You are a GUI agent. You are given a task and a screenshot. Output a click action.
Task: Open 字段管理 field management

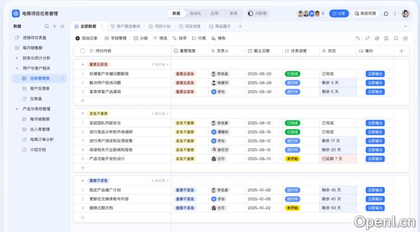coord(115,38)
